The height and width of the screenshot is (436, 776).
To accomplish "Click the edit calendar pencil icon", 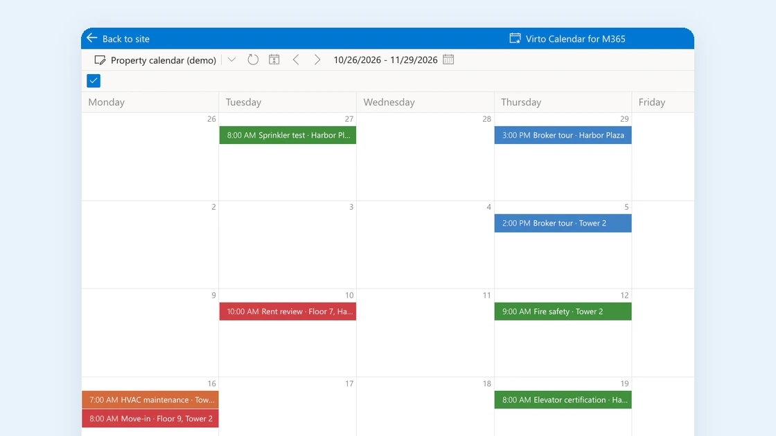I will [100, 60].
